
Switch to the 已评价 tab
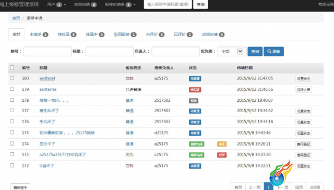pyautogui.click(x=183, y=34)
